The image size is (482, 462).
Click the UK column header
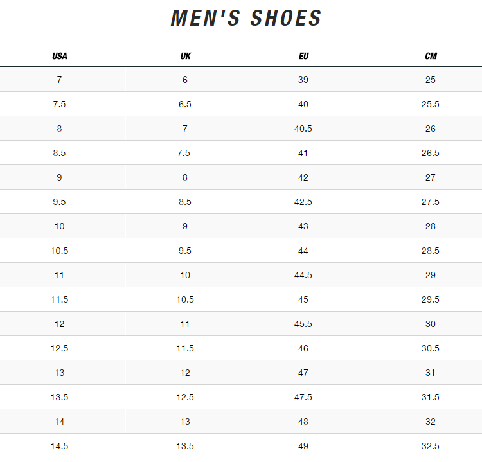(x=185, y=56)
